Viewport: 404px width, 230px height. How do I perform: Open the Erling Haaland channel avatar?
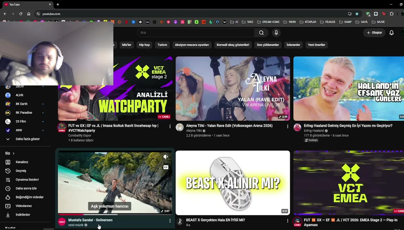pos(297,127)
